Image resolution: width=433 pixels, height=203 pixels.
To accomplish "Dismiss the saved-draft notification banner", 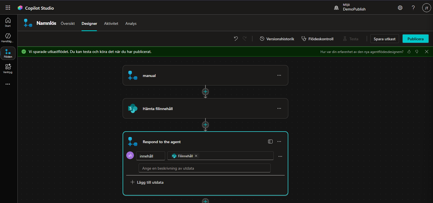I will click(x=427, y=52).
